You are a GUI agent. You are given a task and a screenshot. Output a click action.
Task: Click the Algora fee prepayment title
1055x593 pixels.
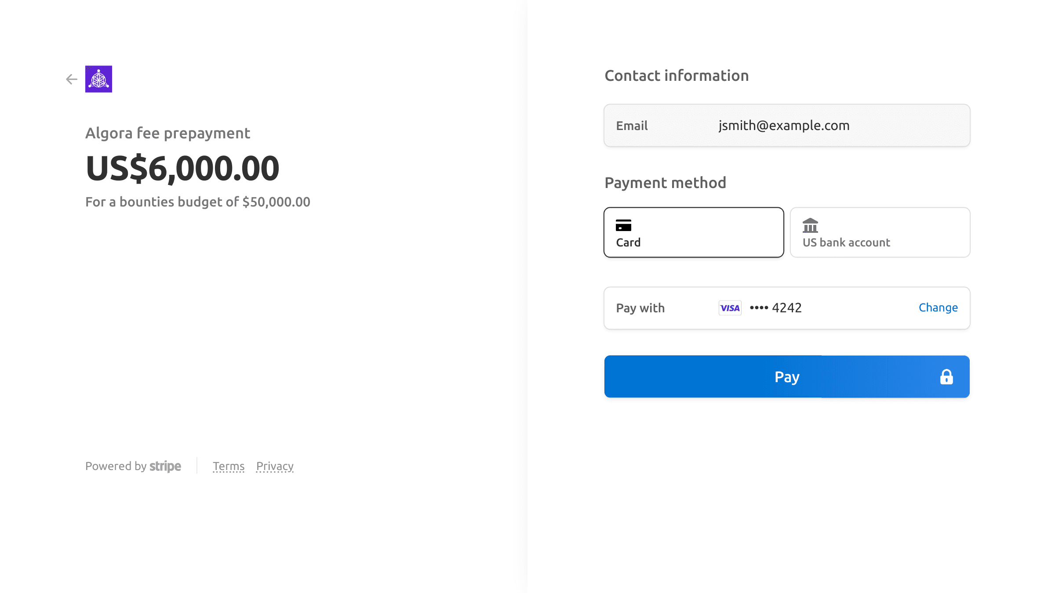pos(167,133)
